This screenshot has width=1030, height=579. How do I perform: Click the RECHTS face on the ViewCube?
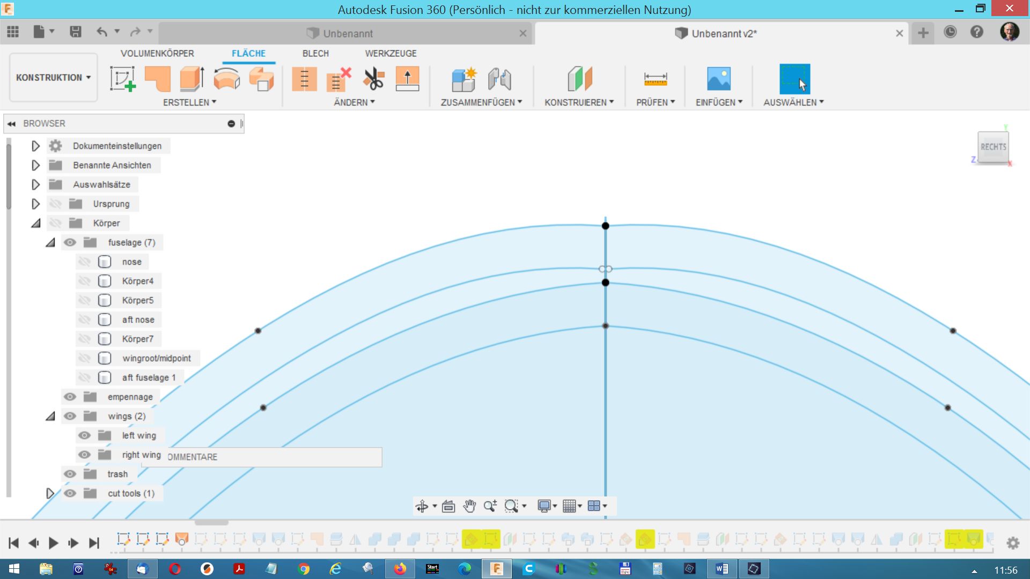[993, 146]
